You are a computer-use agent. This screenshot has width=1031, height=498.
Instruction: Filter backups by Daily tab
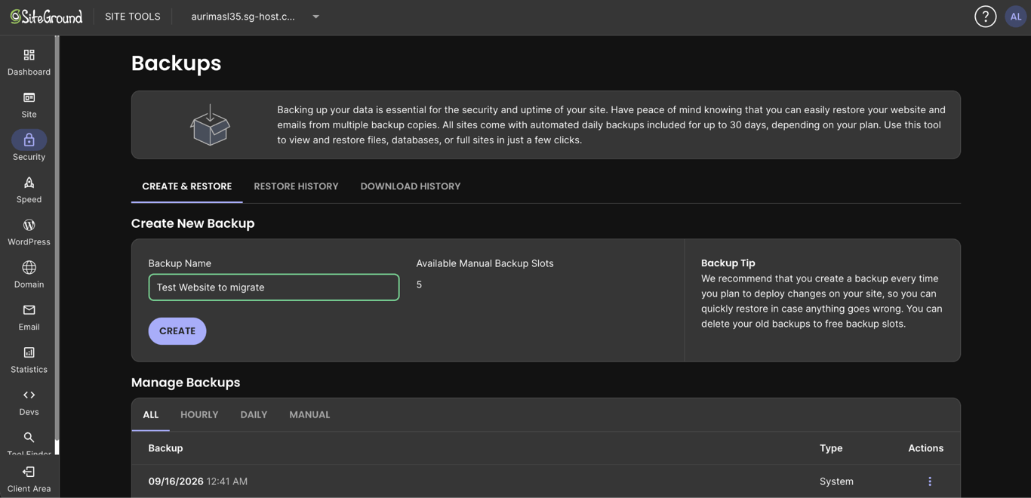[x=254, y=415]
